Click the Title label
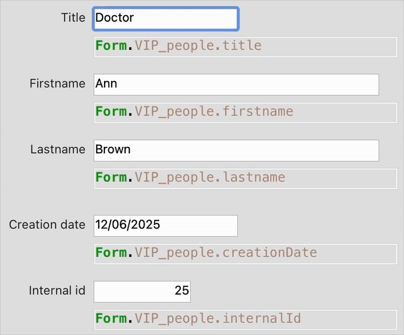This screenshot has width=404, height=335. point(73,18)
